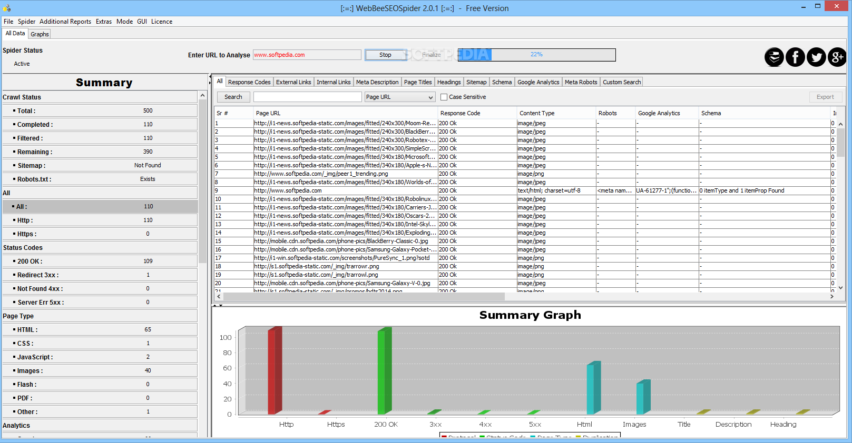Select the 'Not Found 4xx :' row

click(100, 288)
